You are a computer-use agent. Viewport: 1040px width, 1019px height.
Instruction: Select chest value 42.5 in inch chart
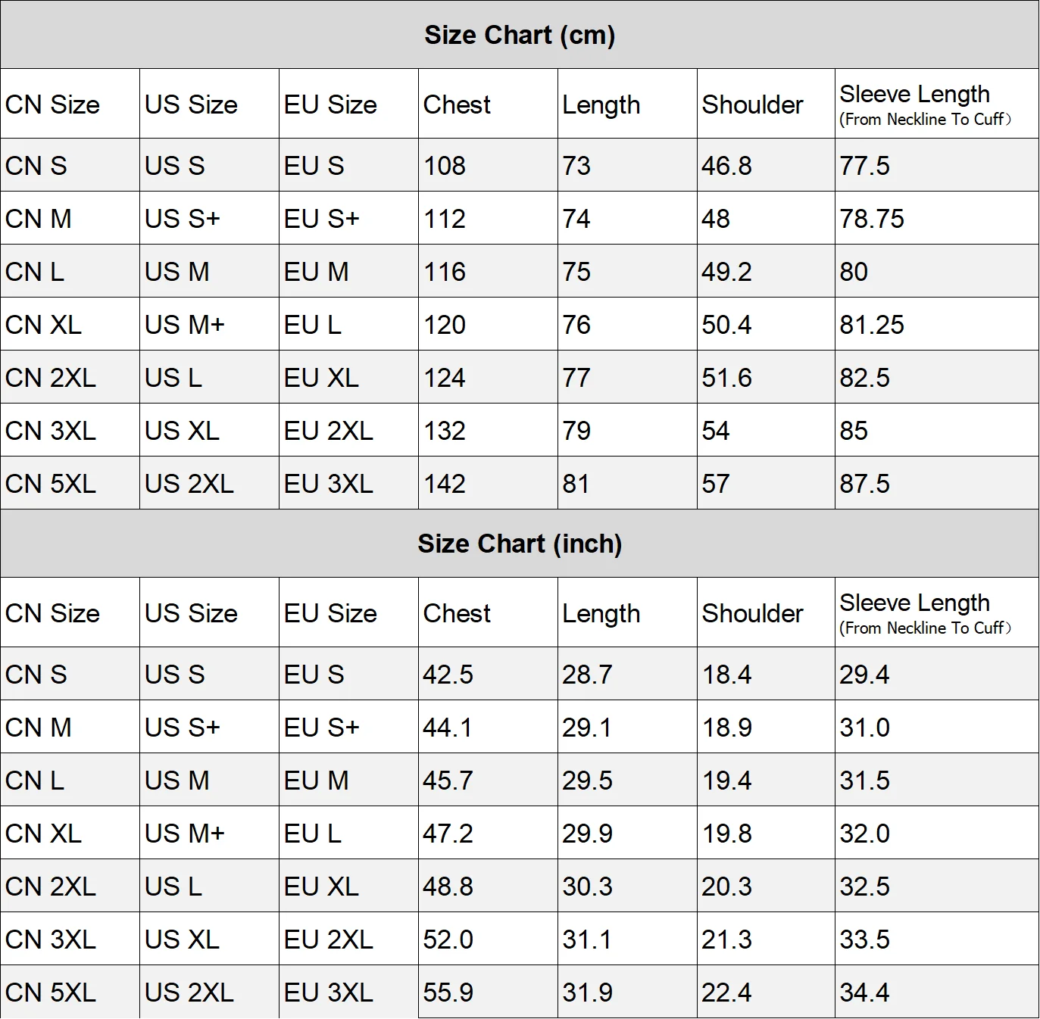[448, 675]
